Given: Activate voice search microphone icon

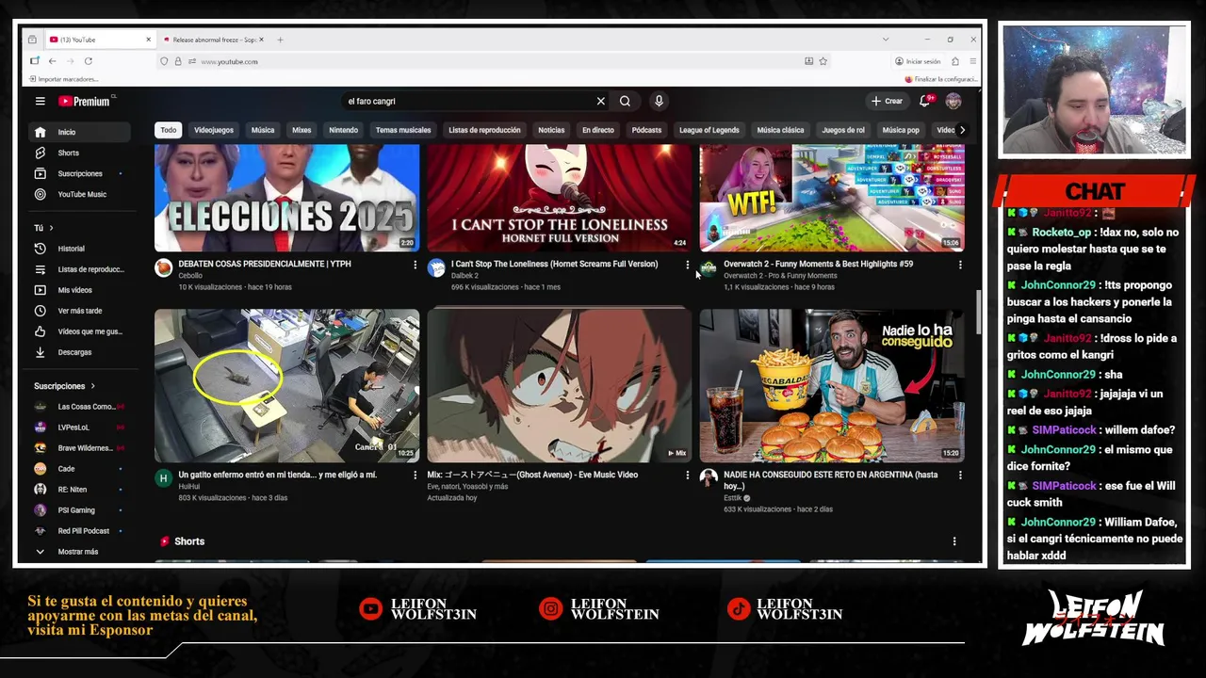Looking at the screenshot, I should coord(659,101).
